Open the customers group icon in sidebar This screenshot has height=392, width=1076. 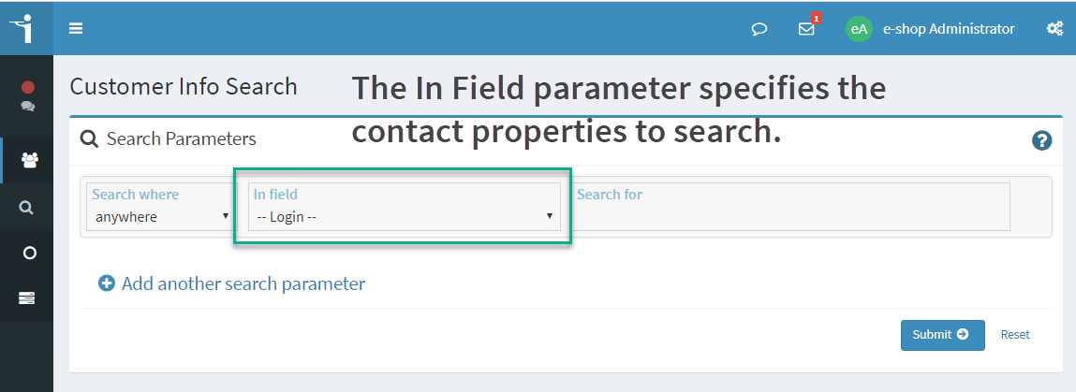pos(29,160)
